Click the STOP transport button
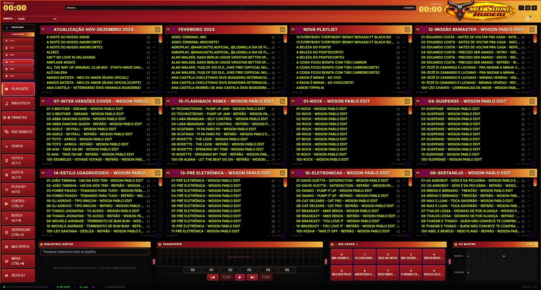Screen dimensions: 541x290 (x=227, y=277)
